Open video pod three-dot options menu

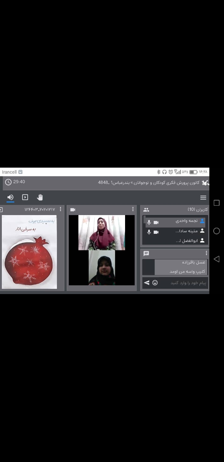[133, 209]
